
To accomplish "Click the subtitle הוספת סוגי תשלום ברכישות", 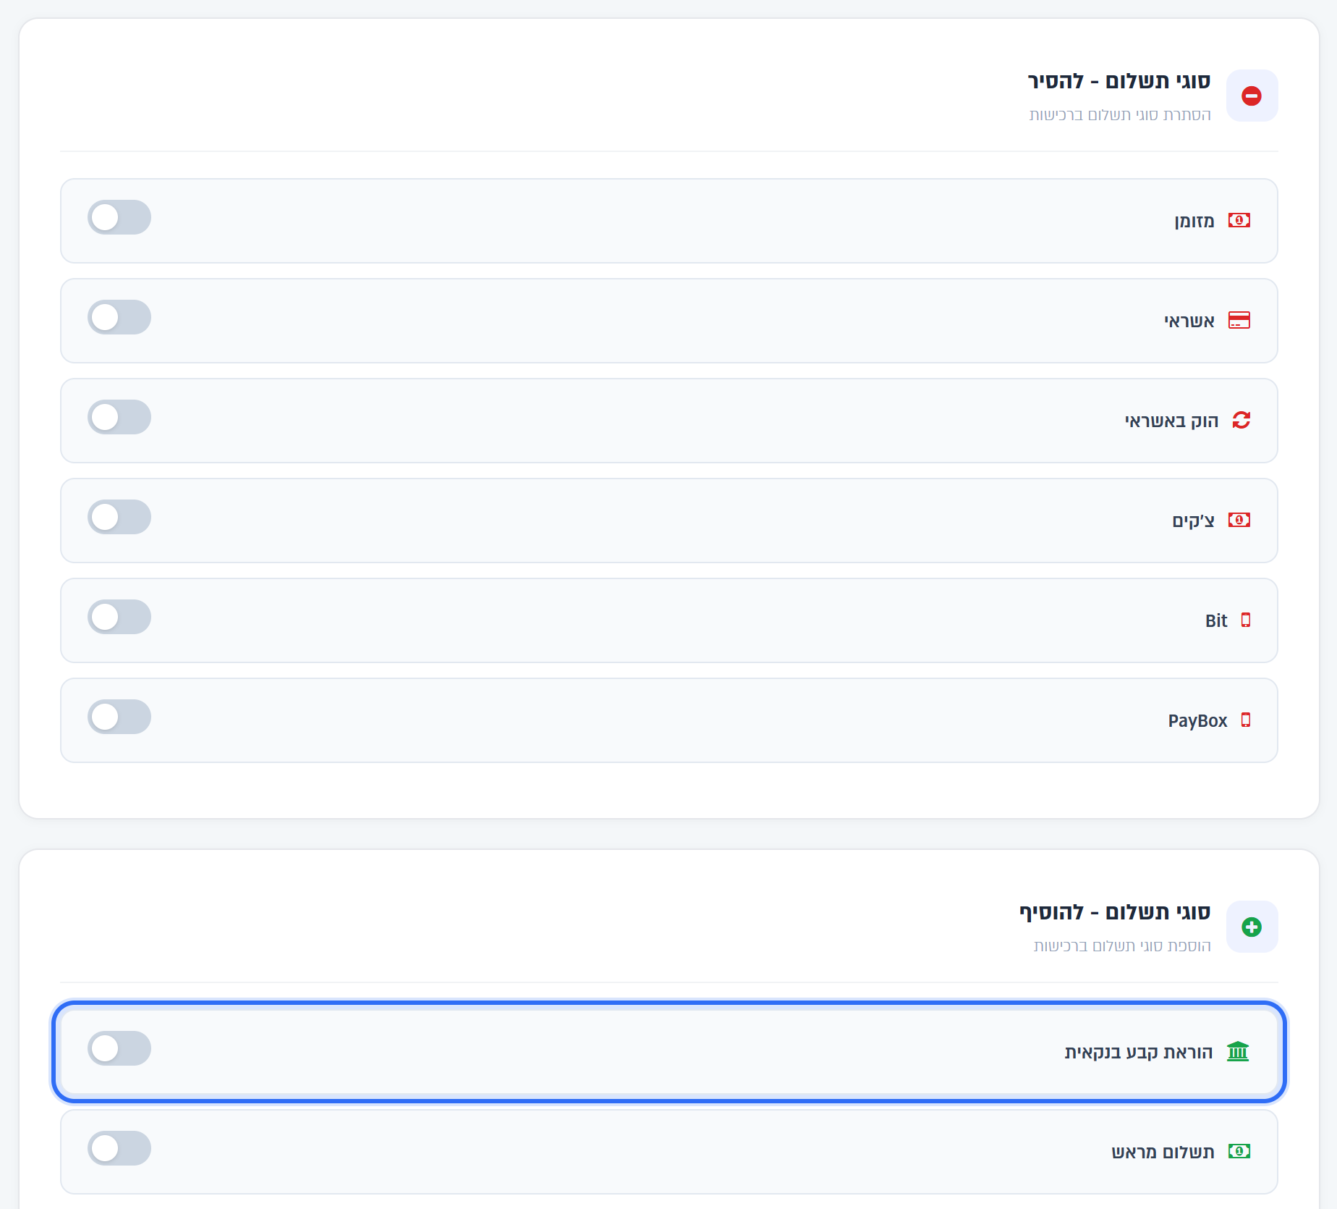I will tap(1122, 946).
